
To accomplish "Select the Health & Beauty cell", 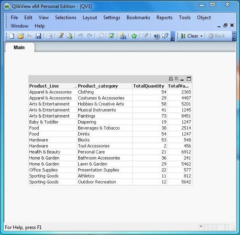I will [53, 152].
